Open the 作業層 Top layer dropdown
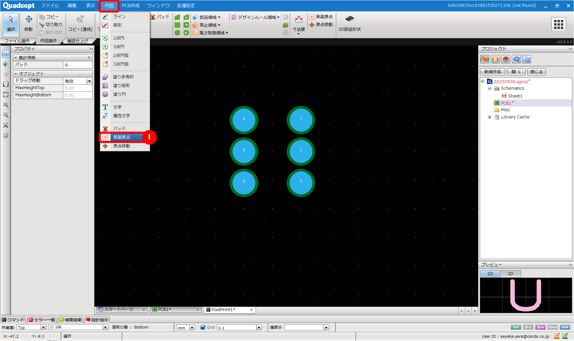 click(43, 327)
